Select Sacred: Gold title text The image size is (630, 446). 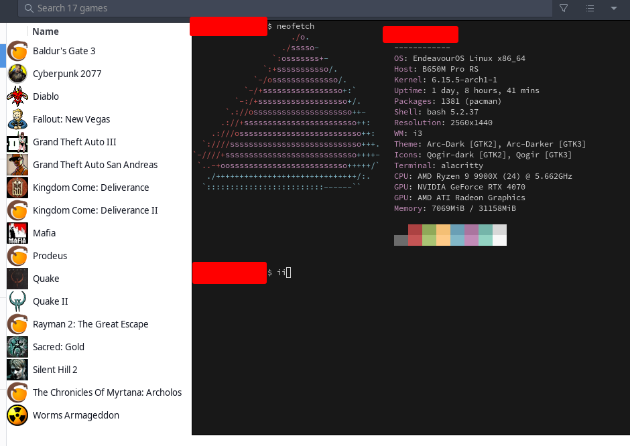[x=58, y=347]
